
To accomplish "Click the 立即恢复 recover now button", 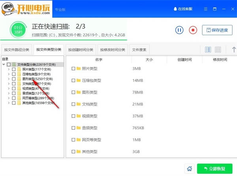I will click(x=214, y=168).
